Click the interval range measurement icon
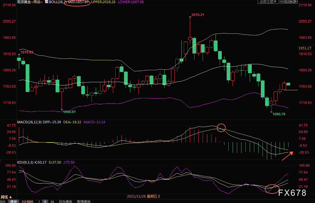 287,2
